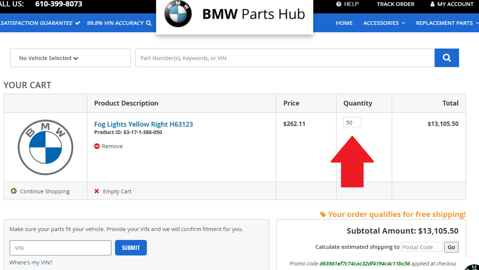The width and height of the screenshot is (479, 270).
Task: Click the free shipping qualification notice
Action: pos(393,214)
